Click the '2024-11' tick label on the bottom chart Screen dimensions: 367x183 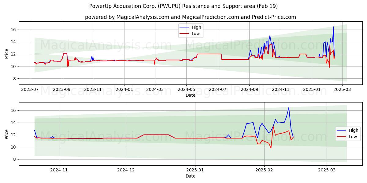(x=59, y=170)
